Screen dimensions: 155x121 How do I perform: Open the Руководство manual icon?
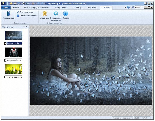click(x=8, y=15)
